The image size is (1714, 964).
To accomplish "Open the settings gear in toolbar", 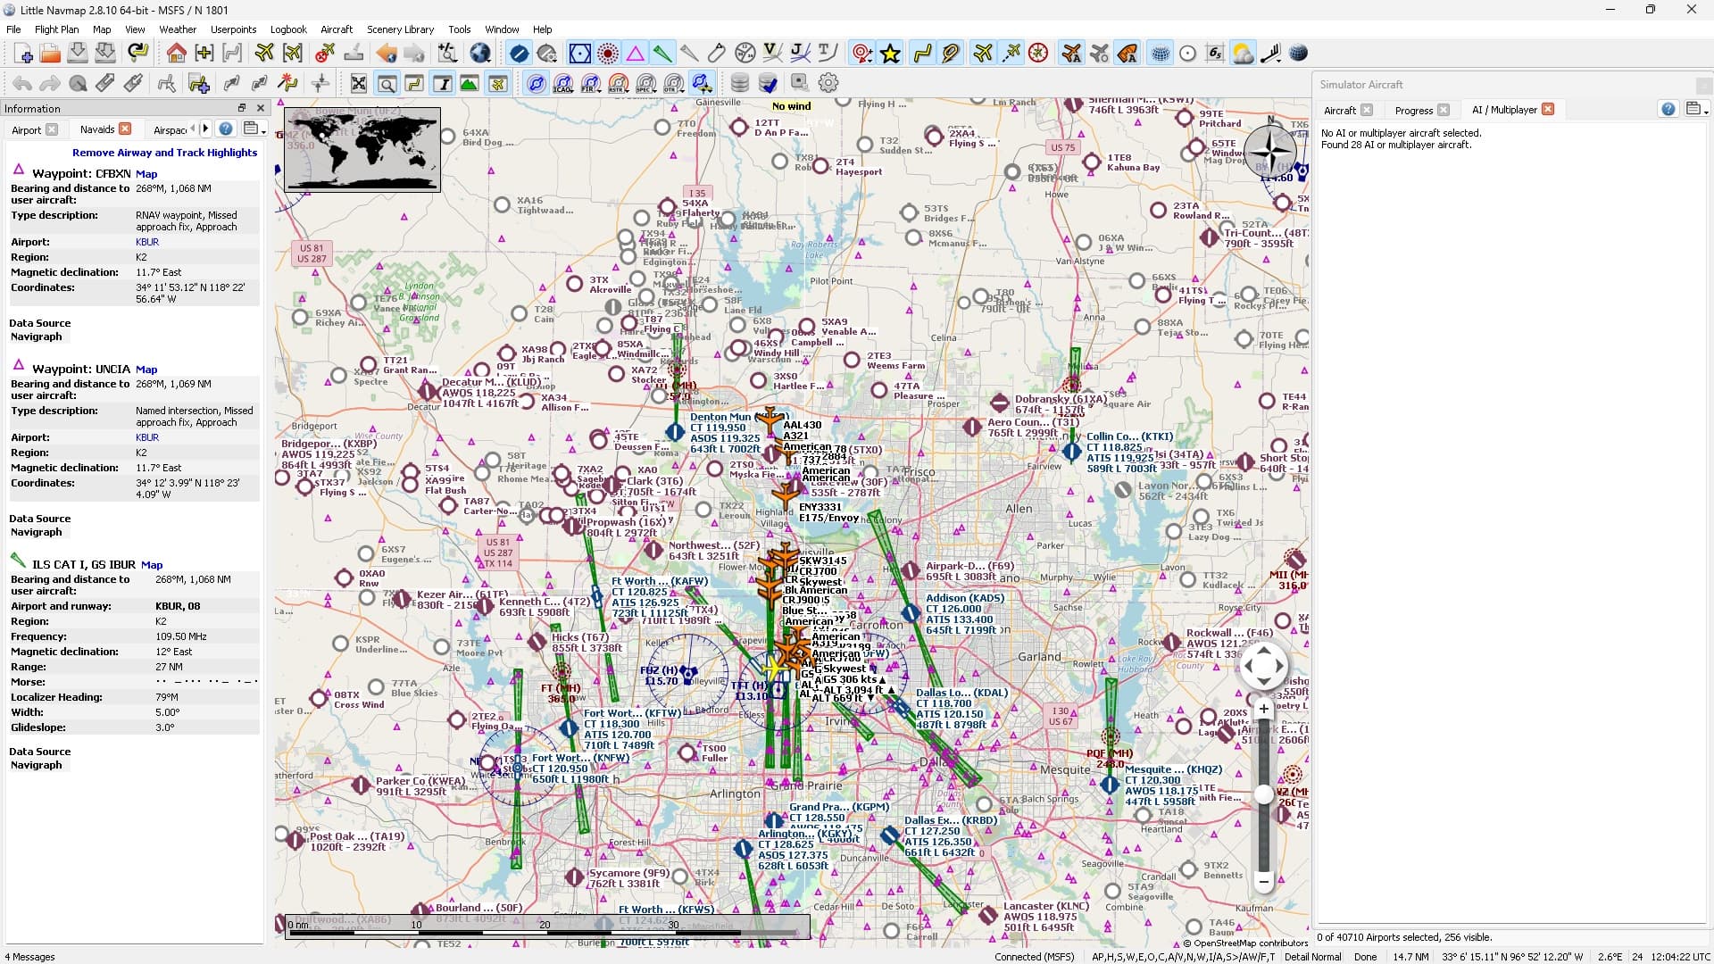I will click(828, 83).
